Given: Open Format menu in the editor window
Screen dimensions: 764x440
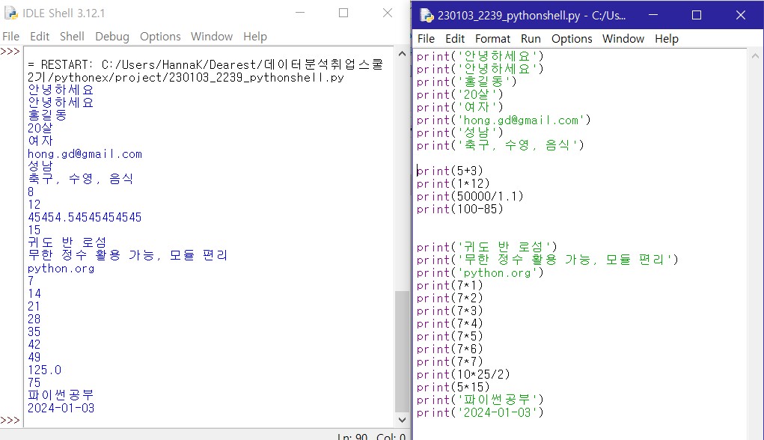Looking at the screenshot, I should [x=492, y=39].
